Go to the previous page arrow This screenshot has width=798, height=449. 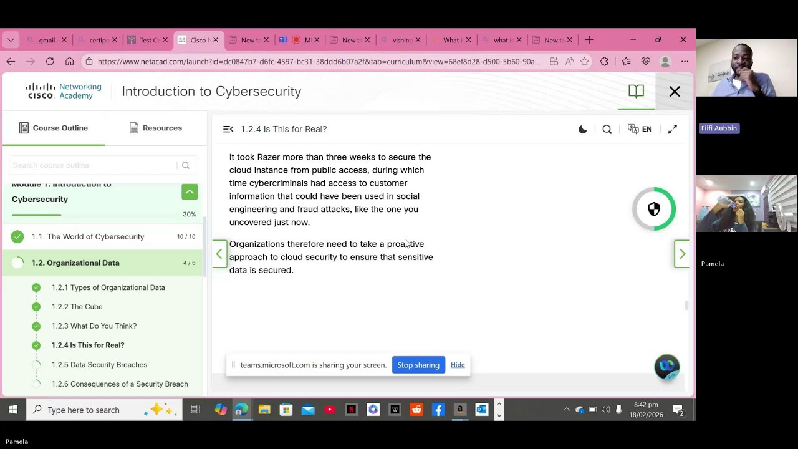click(x=219, y=254)
